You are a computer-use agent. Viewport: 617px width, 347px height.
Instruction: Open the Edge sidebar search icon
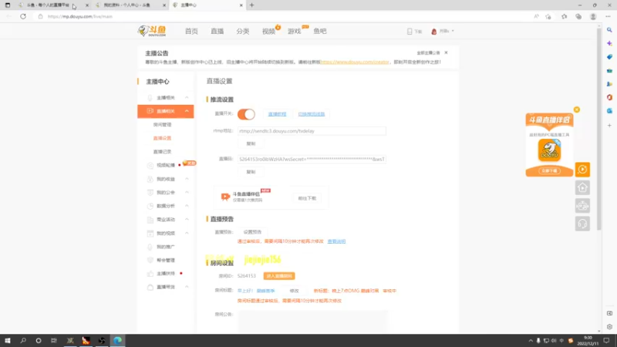pyautogui.click(x=609, y=30)
